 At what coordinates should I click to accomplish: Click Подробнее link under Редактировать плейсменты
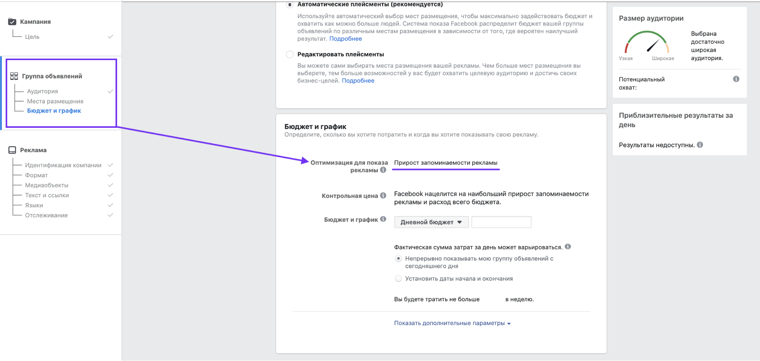(x=358, y=81)
